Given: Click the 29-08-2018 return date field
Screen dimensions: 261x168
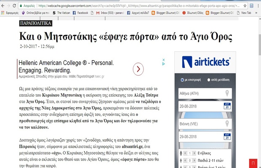Looking at the screenshot, I should tap(205, 136).
